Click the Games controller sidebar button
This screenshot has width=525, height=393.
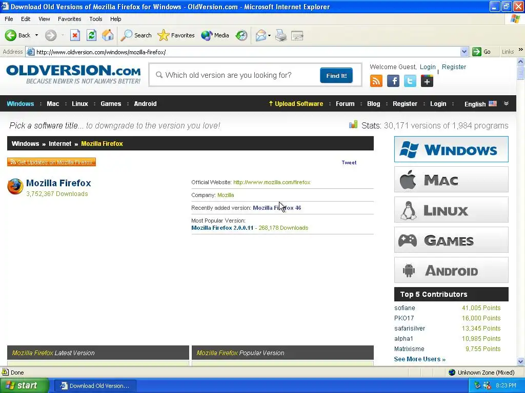pyautogui.click(x=451, y=239)
